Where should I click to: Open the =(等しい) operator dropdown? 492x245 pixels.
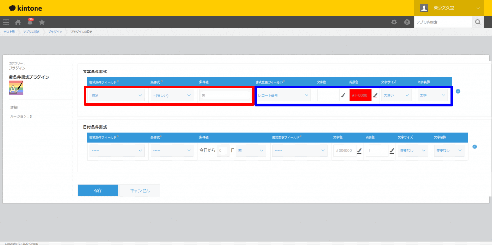pos(172,95)
